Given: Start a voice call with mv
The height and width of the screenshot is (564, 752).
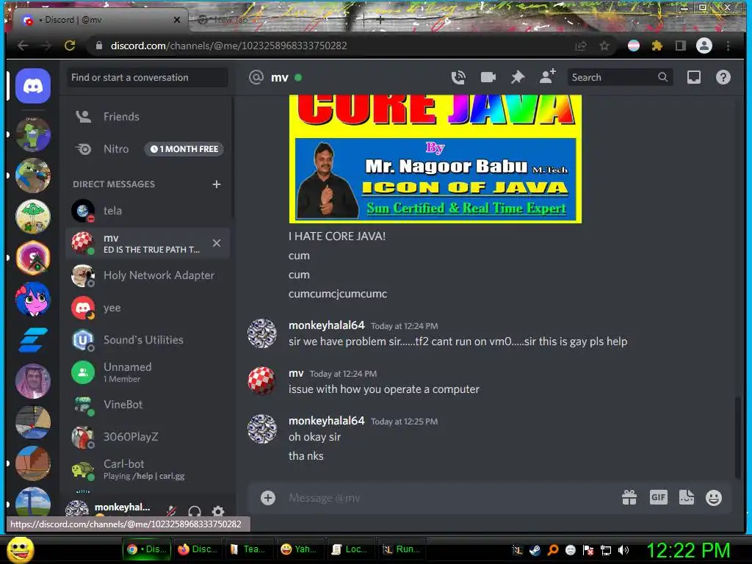Looking at the screenshot, I should pyautogui.click(x=458, y=77).
